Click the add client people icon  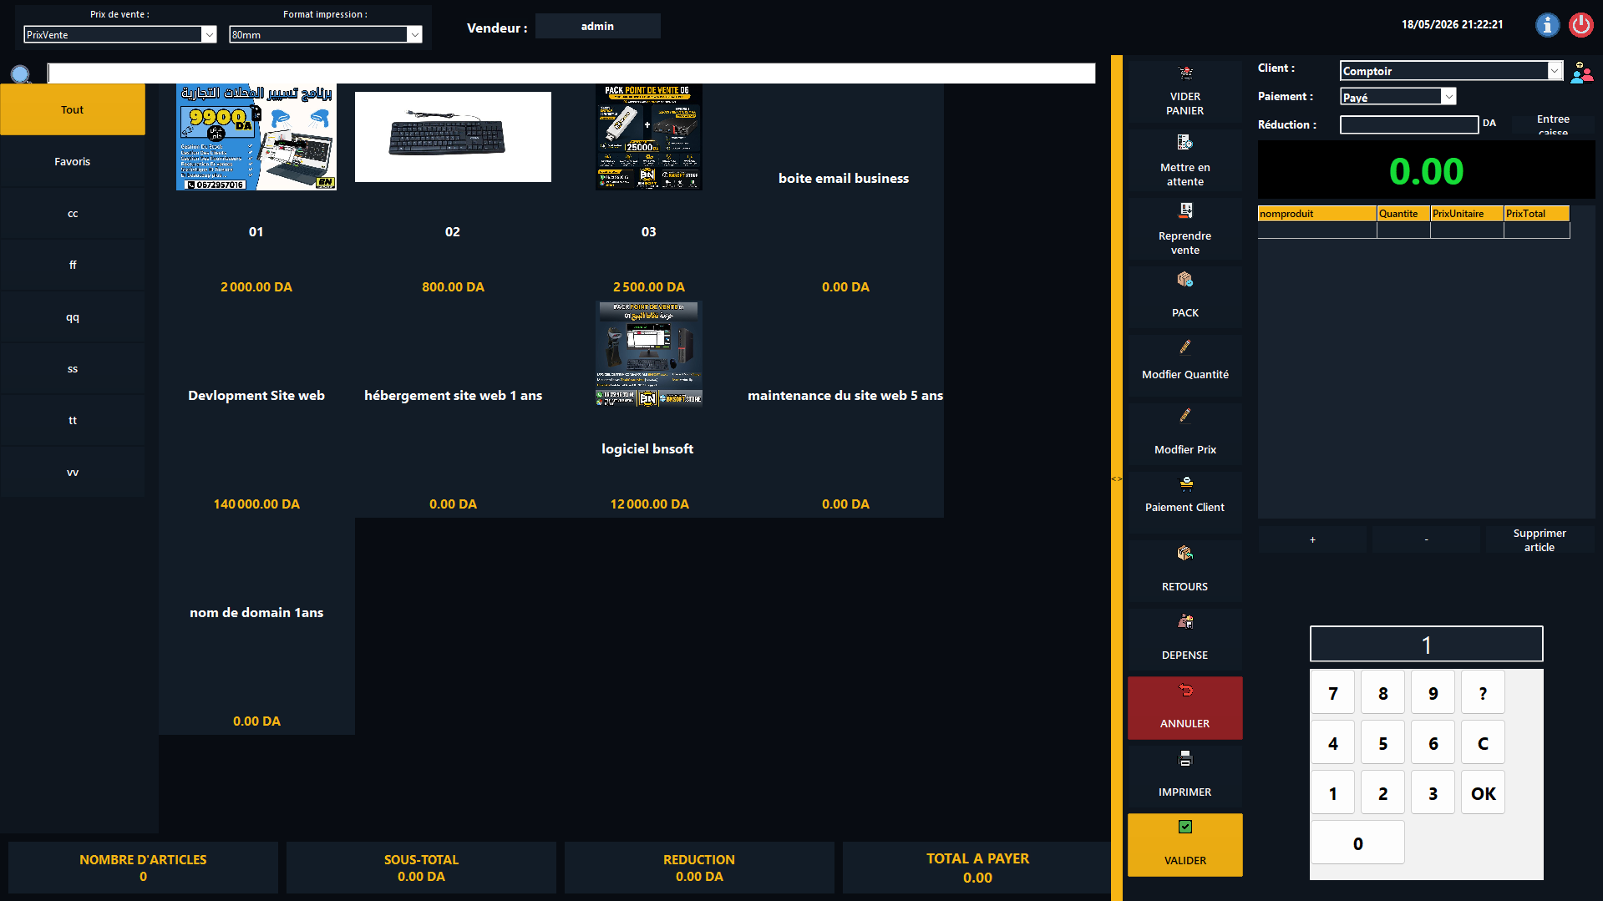click(x=1581, y=72)
